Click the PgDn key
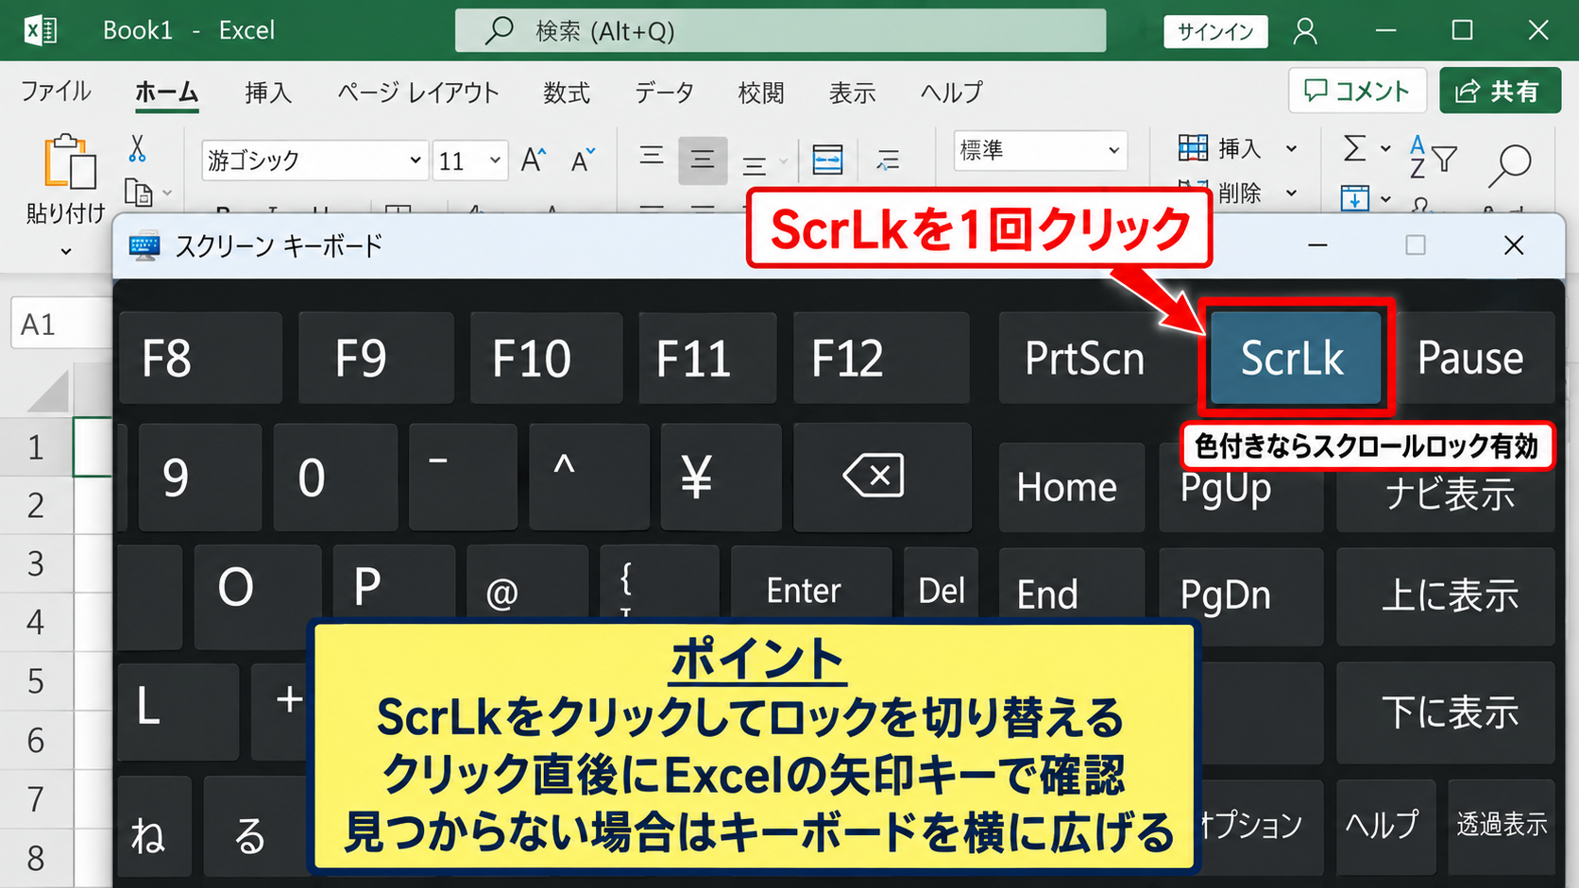This screenshot has width=1579, height=888. pos(1240,595)
